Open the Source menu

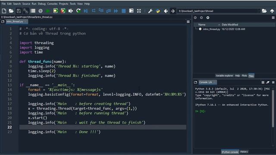pos(26,4)
